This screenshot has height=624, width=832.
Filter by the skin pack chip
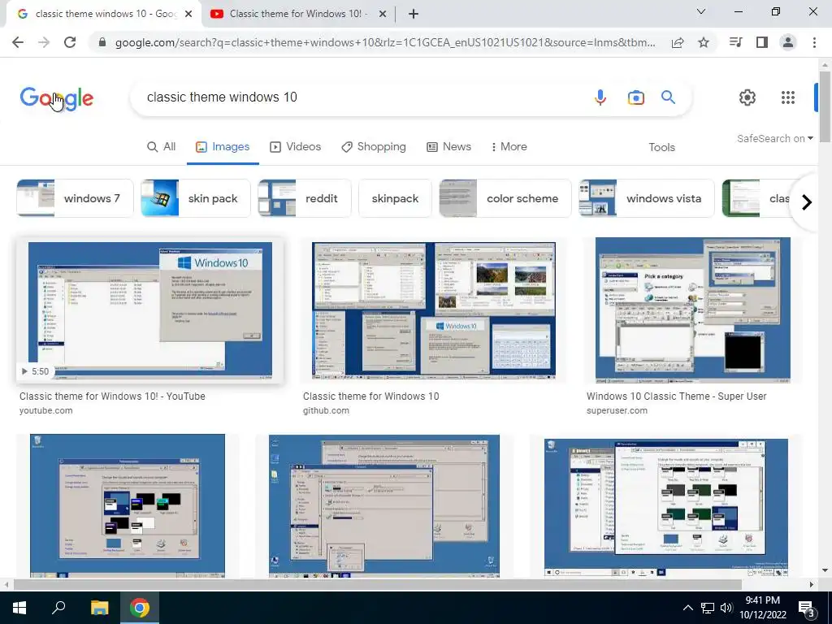coord(195,198)
